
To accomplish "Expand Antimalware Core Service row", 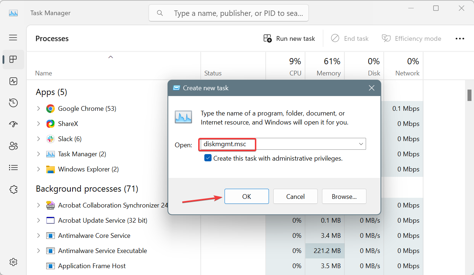I will coord(39,236).
